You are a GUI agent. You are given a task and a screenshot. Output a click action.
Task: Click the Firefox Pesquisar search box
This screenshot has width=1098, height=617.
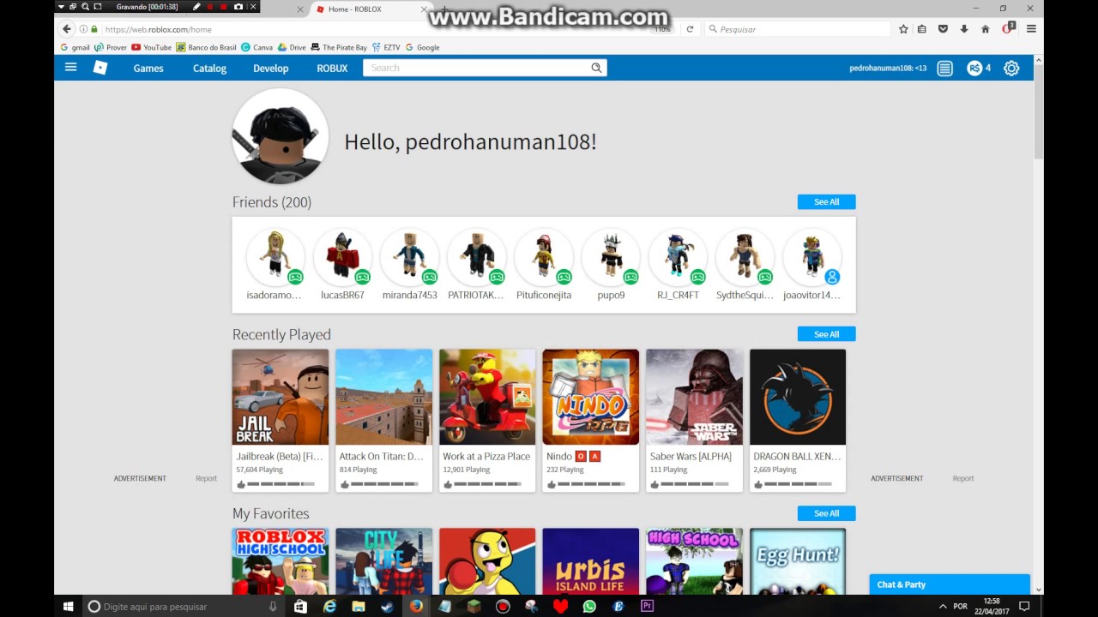[798, 29]
